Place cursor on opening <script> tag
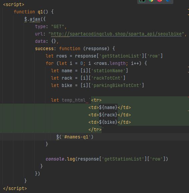189x193 pixels. [14, 5]
